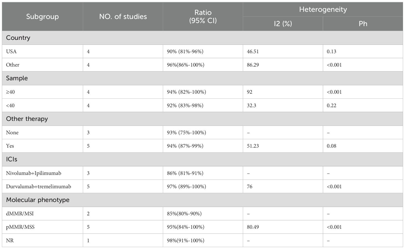
Task: Click the 98%(91%-100%) ratio cell
Action: tap(203, 240)
